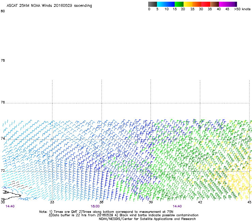Click the '78' latitude axis label
Screen dimensions: 252x221
3,60
